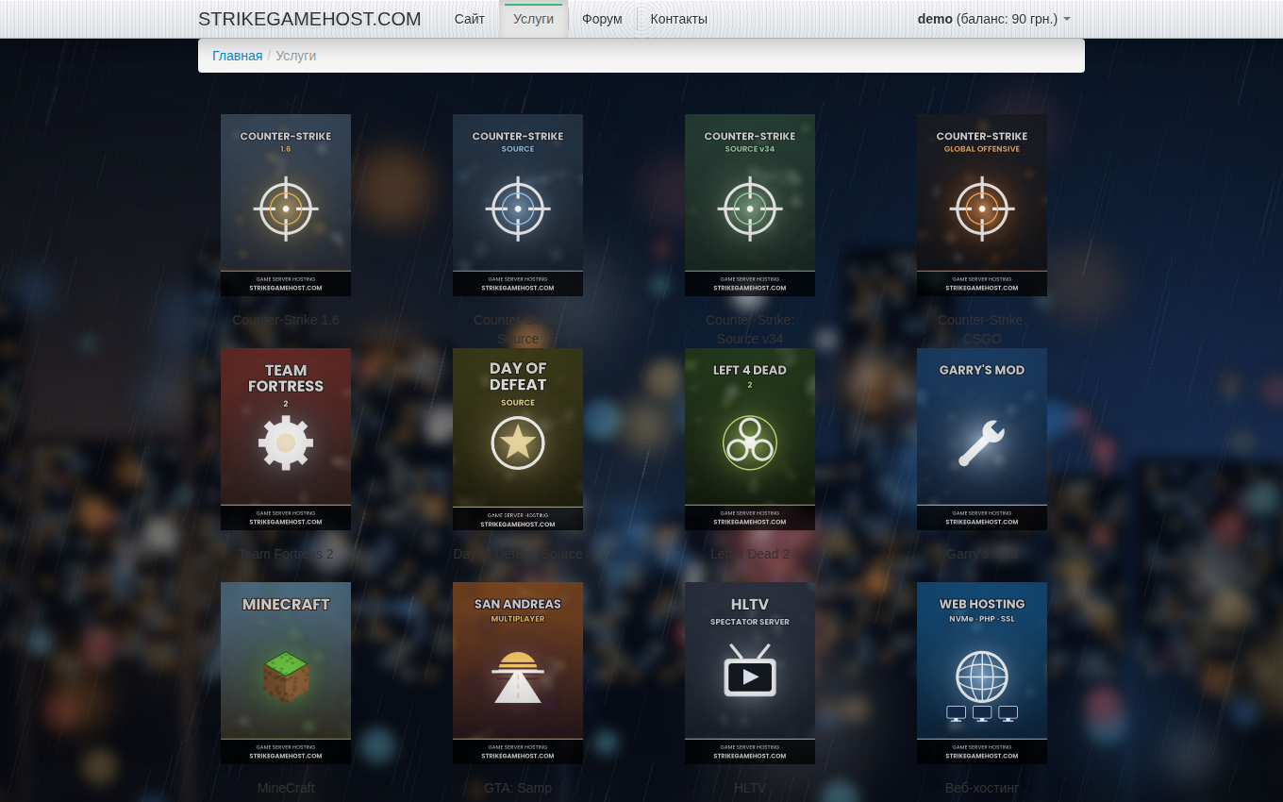Choose the Garry's Mod wrench cover

tap(982, 439)
